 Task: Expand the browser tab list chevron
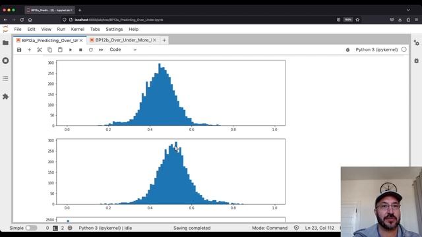coord(408,10)
